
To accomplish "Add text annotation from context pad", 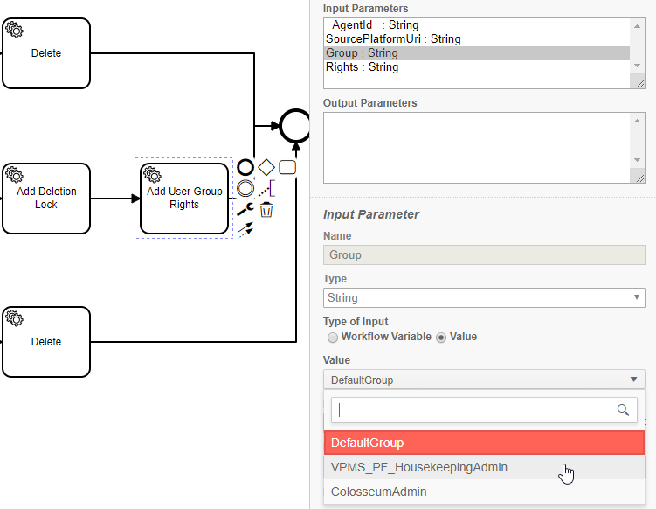I will 267,188.
